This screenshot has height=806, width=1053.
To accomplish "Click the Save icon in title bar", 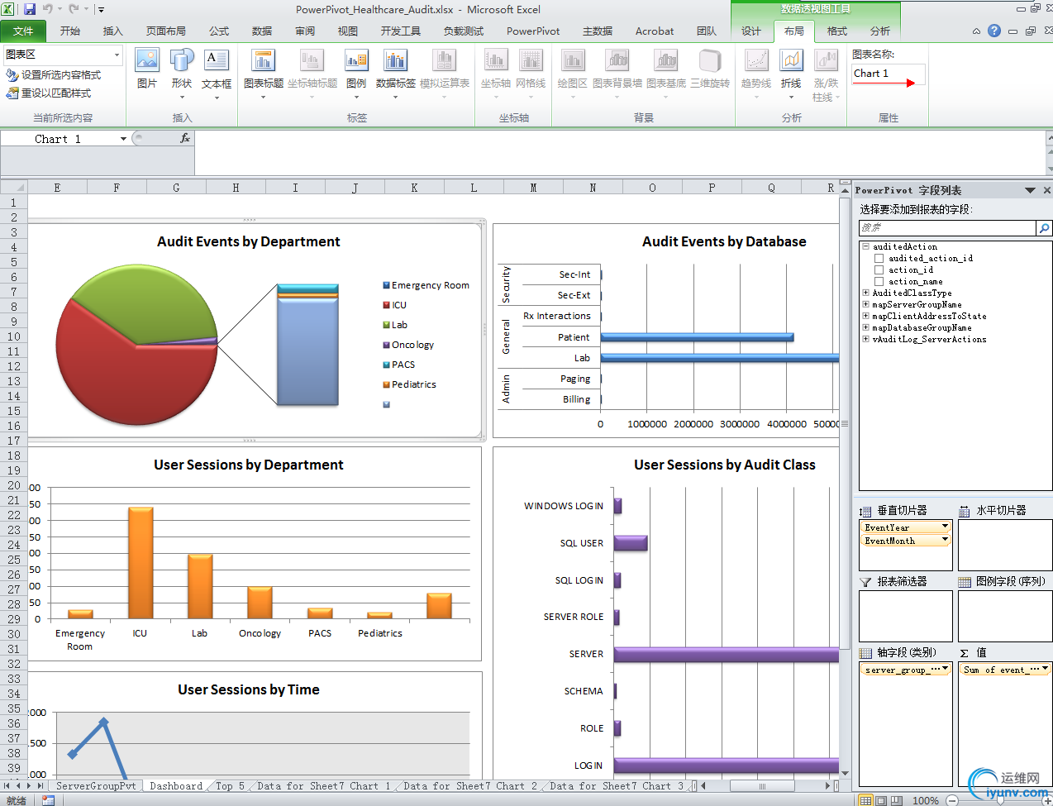I will pyautogui.click(x=30, y=9).
